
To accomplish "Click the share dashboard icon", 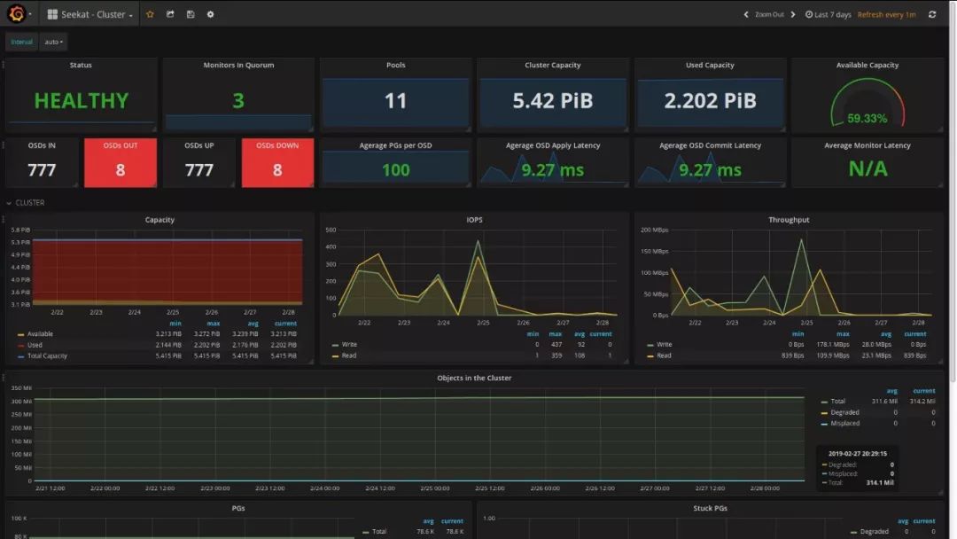I will 170,14.
